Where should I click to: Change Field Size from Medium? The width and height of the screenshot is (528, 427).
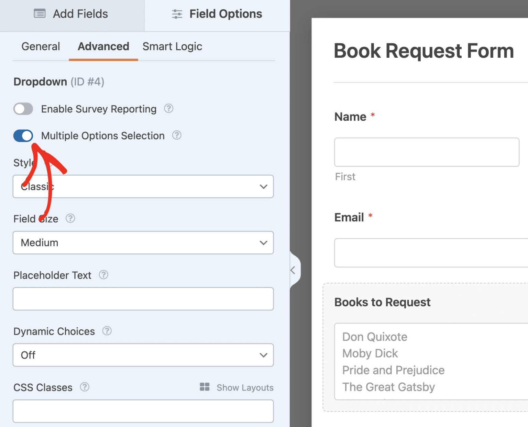(143, 243)
